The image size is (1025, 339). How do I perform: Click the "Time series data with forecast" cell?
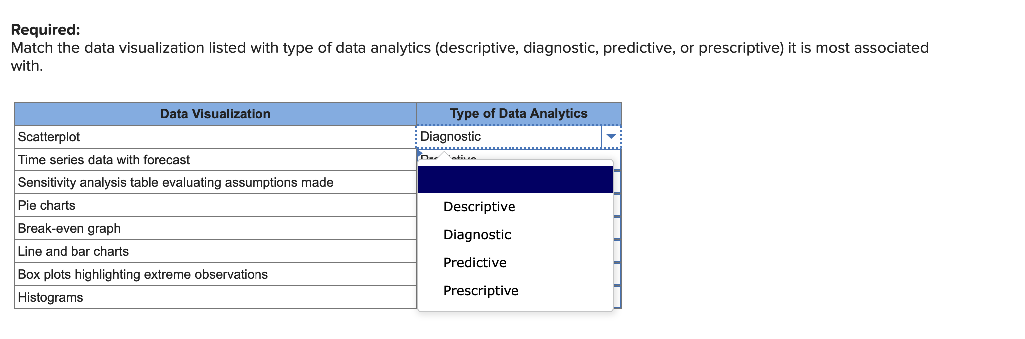(x=104, y=160)
